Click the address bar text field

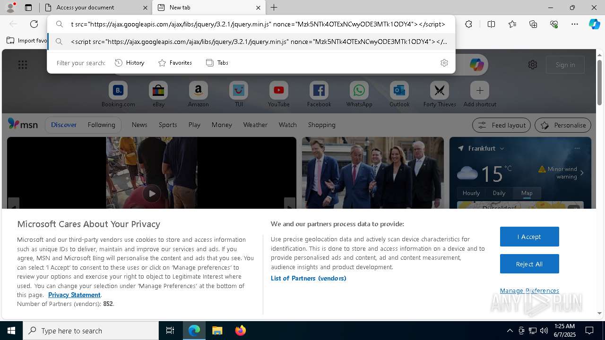258,24
